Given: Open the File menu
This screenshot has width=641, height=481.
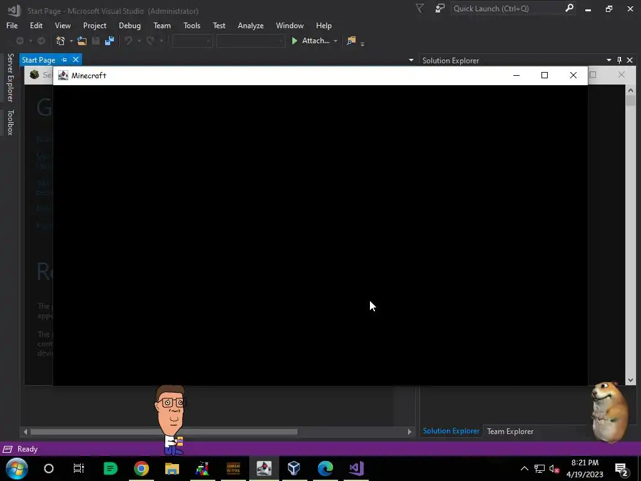Looking at the screenshot, I should coord(12,25).
